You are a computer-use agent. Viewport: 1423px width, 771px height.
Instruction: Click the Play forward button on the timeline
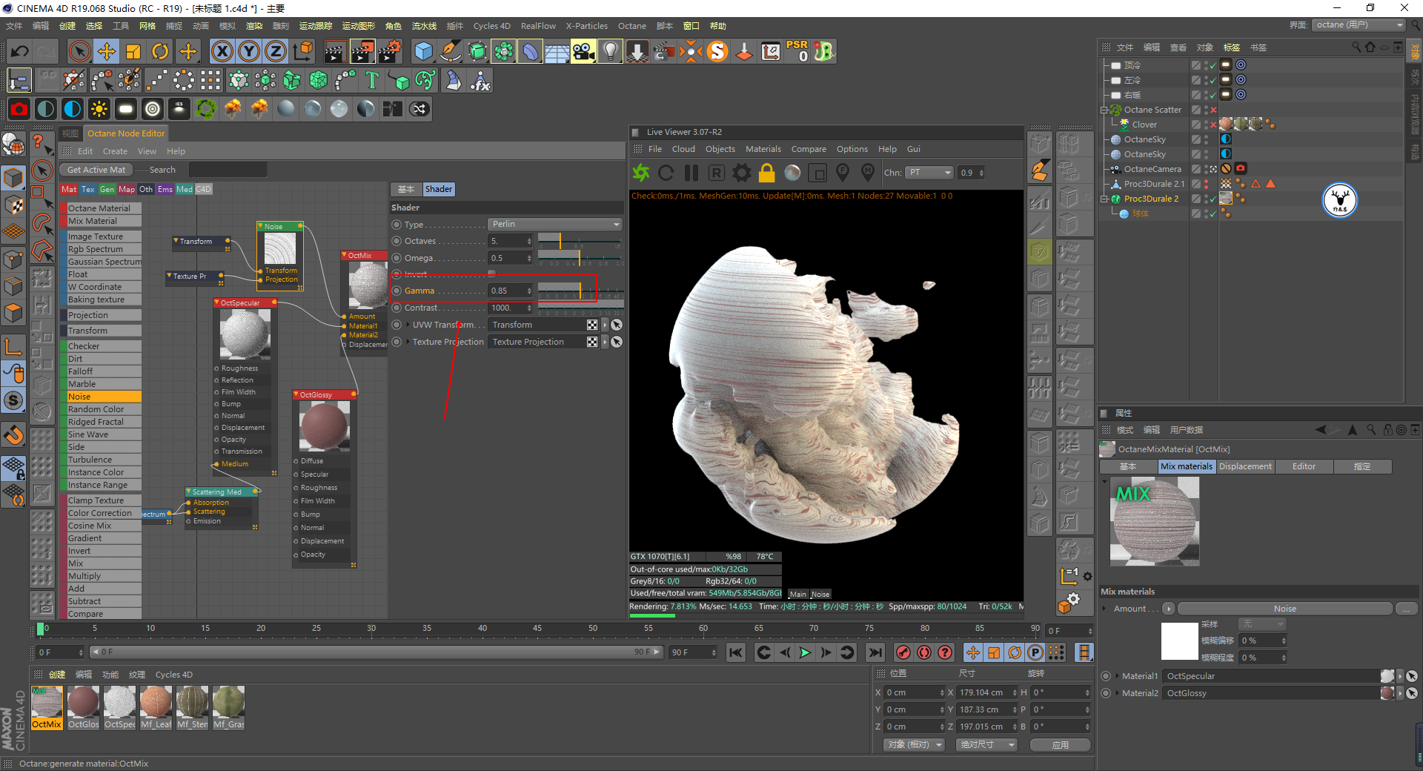(x=805, y=652)
